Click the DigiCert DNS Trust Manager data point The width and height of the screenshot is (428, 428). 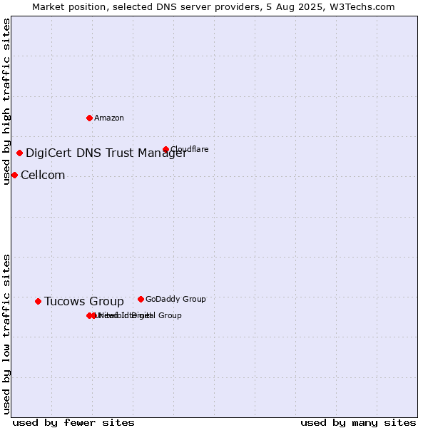coord(19,153)
